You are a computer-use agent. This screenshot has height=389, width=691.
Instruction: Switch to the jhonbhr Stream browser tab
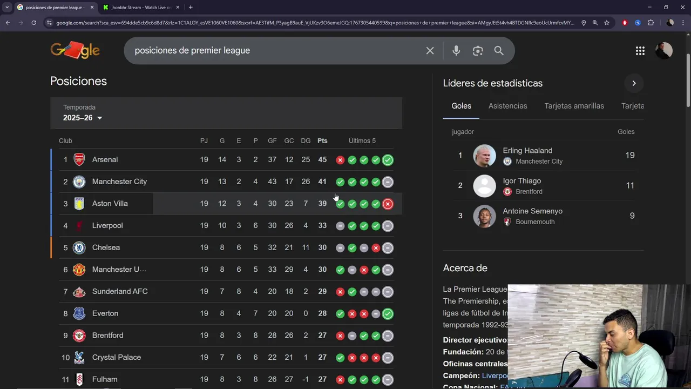(140, 8)
